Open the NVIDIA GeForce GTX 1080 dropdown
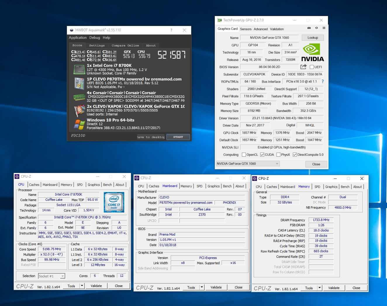The height and width of the screenshot is (306, 387). click(248, 164)
